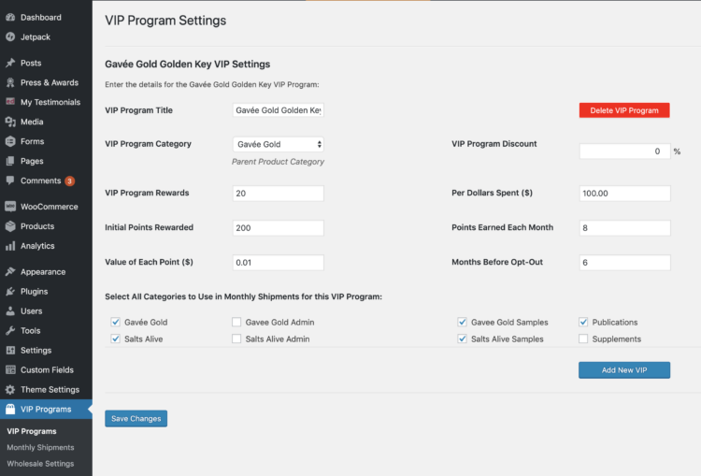
Task: Click the Posts pushpin icon
Action: point(10,63)
